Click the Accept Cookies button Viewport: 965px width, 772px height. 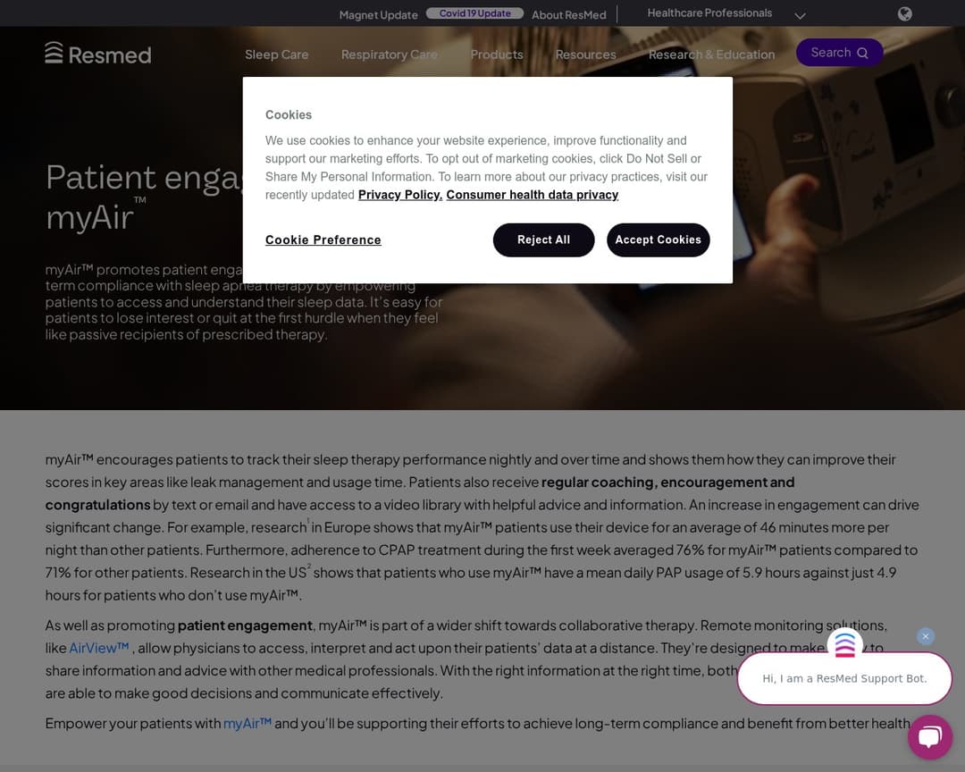658,239
